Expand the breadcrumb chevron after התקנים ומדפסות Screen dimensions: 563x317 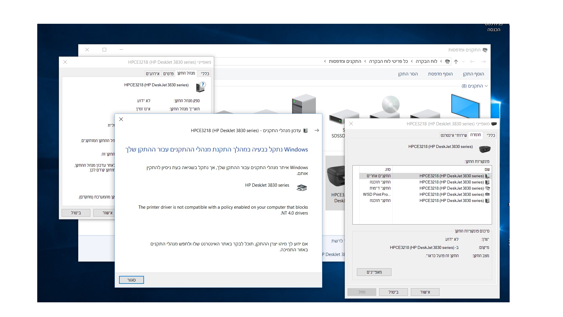[325, 61]
